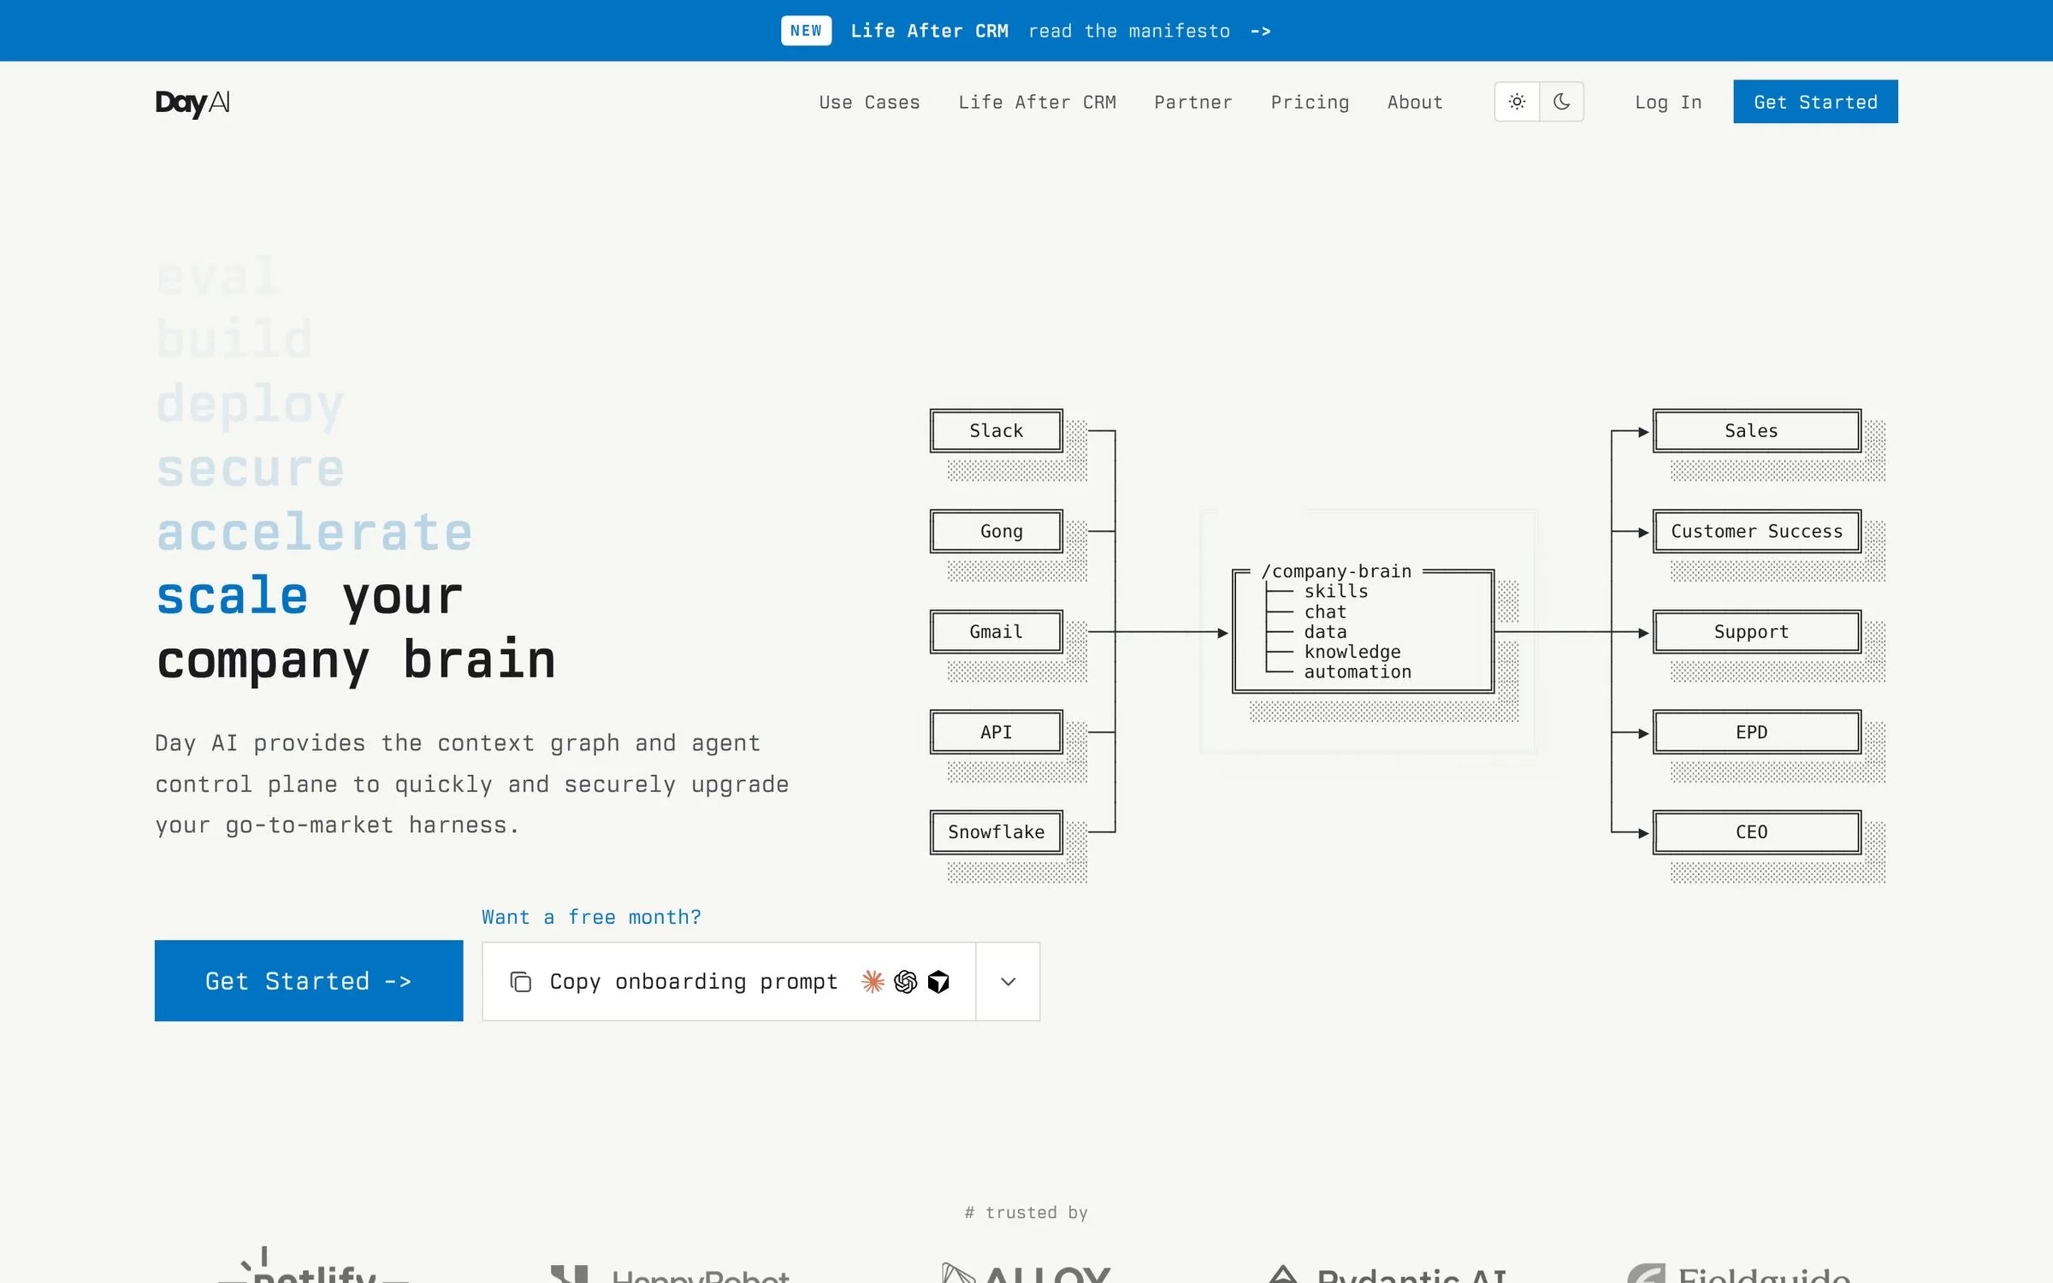Click the '# trusted by' heading

[1026, 1213]
